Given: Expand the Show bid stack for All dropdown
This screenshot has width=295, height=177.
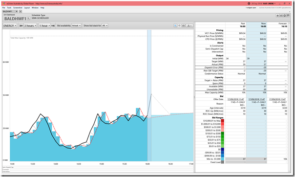Looking at the screenshot, I should pyautogui.click(x=105, y=25).
